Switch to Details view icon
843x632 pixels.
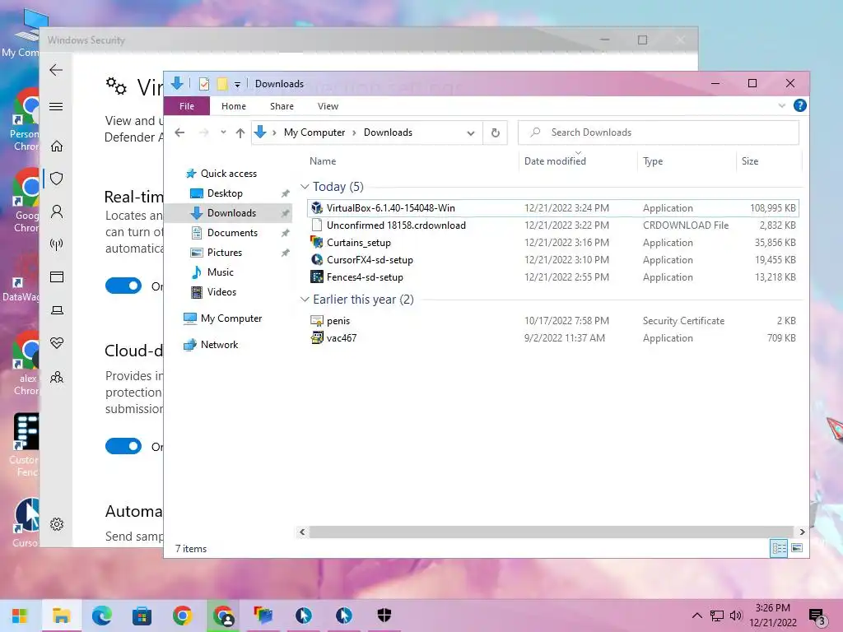(779, 548)
